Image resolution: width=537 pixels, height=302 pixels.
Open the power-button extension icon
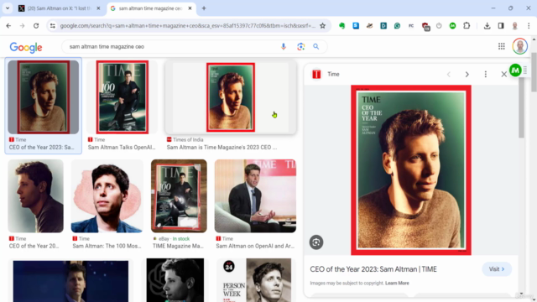439,26
